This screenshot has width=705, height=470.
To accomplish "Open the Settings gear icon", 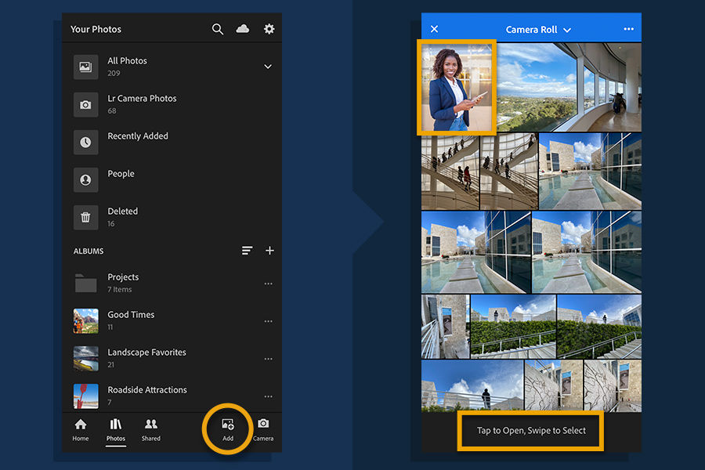I will 269,28.
